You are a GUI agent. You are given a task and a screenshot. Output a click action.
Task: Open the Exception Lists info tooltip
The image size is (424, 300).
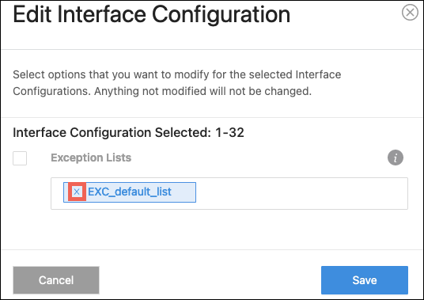tap(396, 158)
